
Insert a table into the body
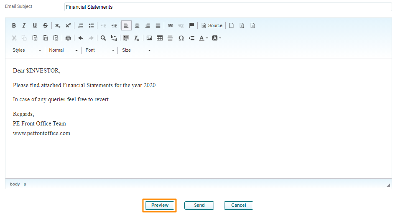coord(160,38)
